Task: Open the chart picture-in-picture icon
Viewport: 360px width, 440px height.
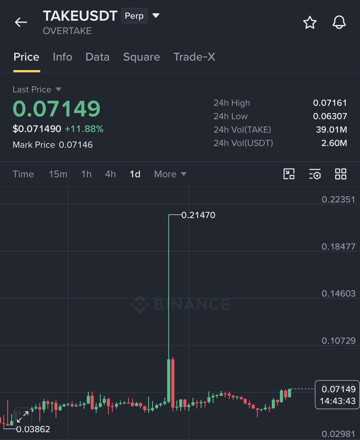Action: (x=289, y=174)
